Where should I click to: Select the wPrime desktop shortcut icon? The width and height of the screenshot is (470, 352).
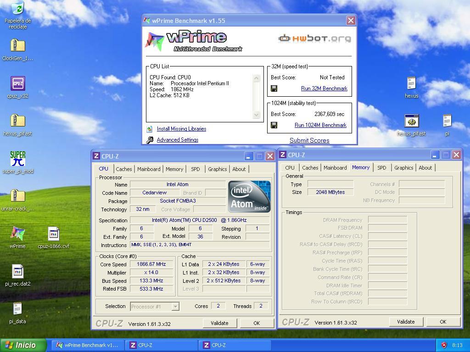[18, 233]
